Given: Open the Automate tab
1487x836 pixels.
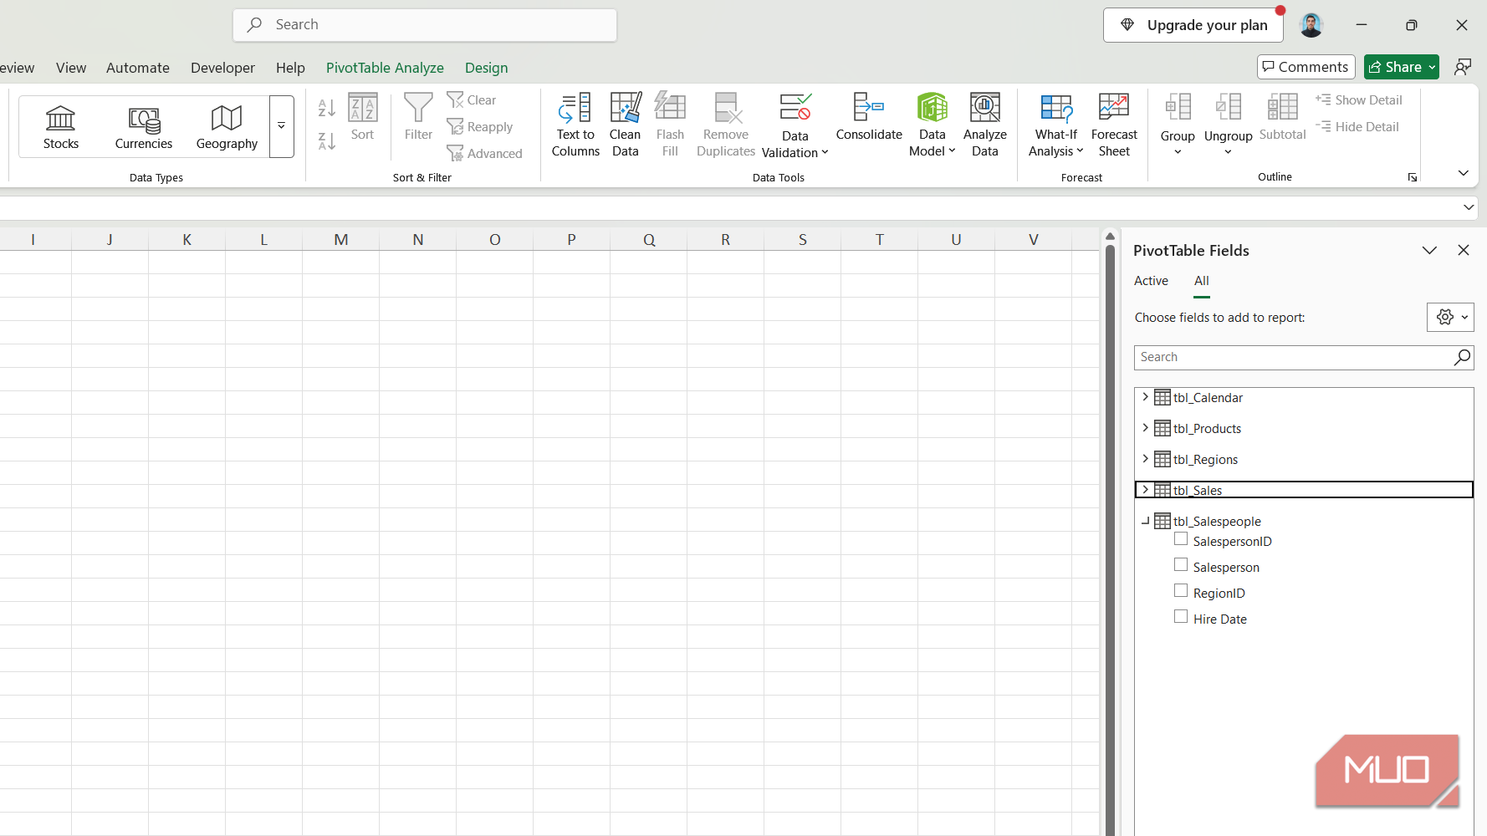Looking at the screenshot, I should click(138, 68).
